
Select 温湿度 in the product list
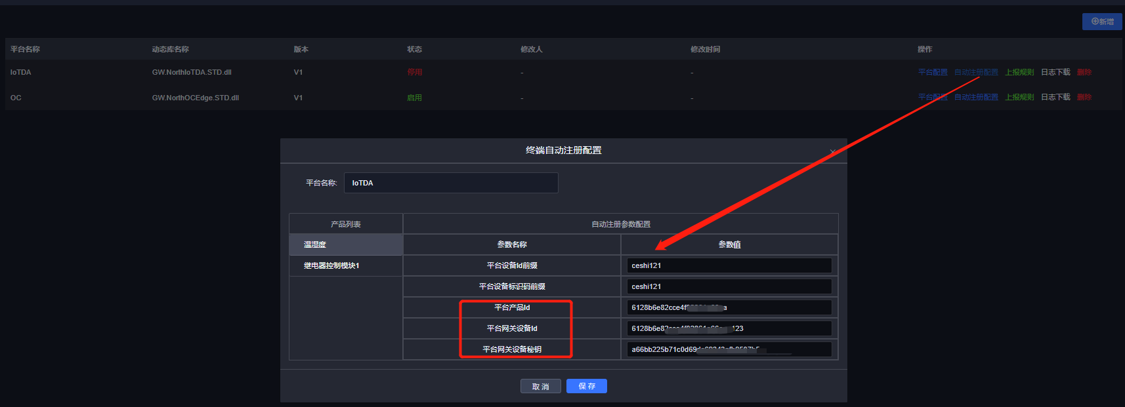pos(346,244)
